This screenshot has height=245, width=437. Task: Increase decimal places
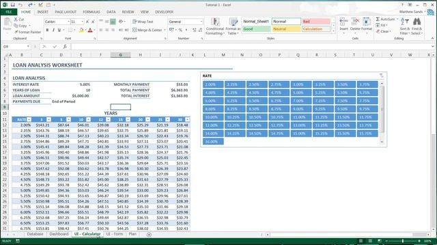194,30
